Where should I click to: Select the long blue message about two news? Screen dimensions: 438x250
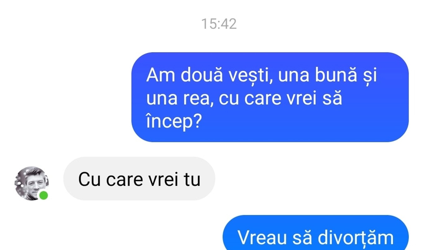[270, 97]
